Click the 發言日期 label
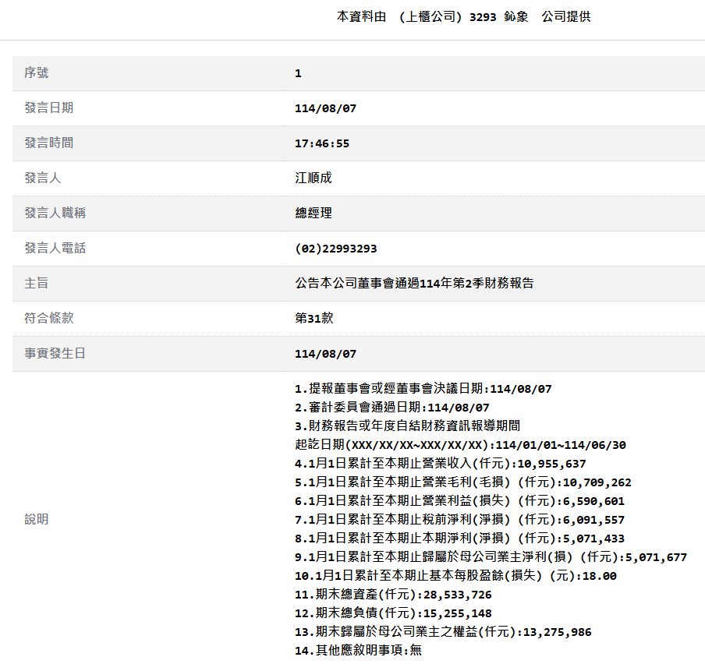This screenshot has width=705, height=664. coord(48,108)
